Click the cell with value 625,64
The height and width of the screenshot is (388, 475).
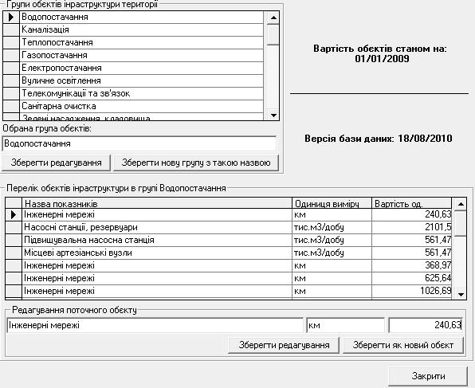(412, 278)
